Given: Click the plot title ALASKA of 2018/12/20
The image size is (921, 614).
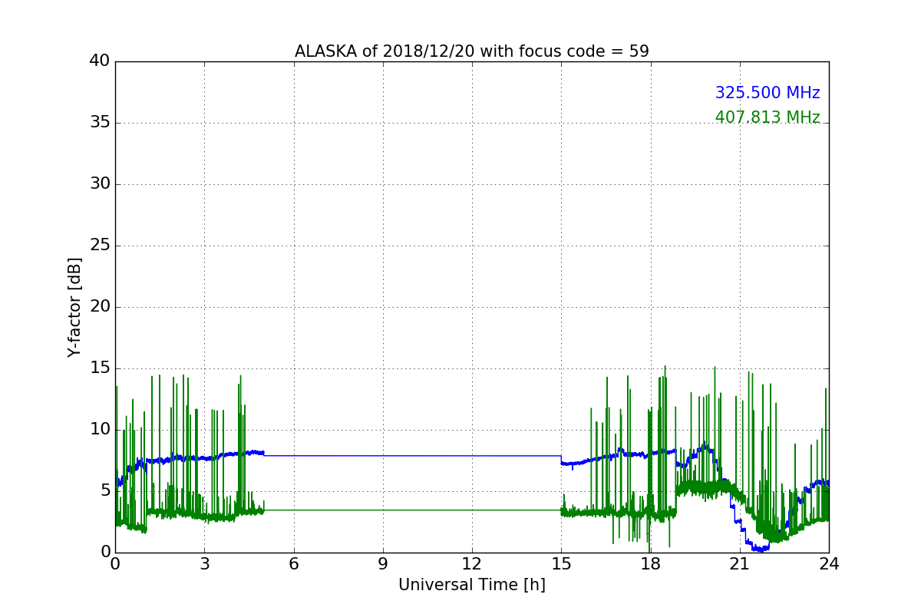Looking at the screenshot, I should 472,51.
